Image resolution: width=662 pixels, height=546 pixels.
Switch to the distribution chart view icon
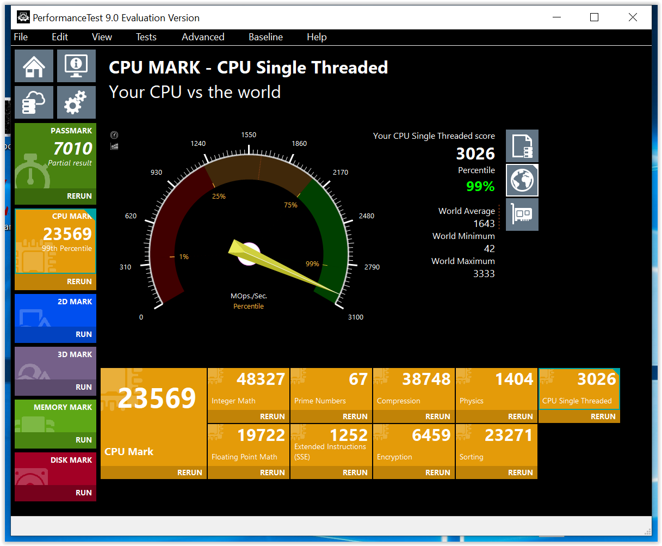coord(114,146)
